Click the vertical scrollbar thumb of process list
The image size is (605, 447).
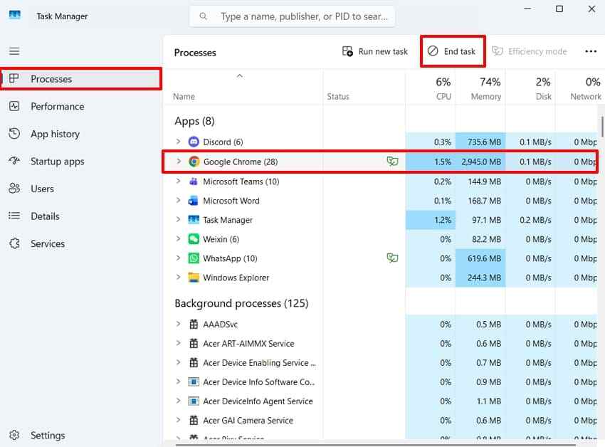coord(602,127)
